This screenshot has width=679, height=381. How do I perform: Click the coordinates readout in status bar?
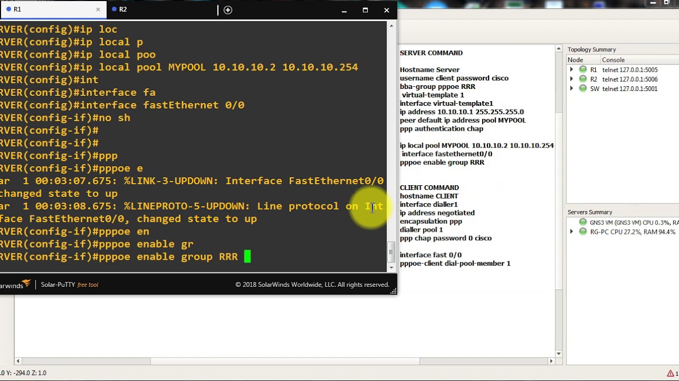pos(23,373)
